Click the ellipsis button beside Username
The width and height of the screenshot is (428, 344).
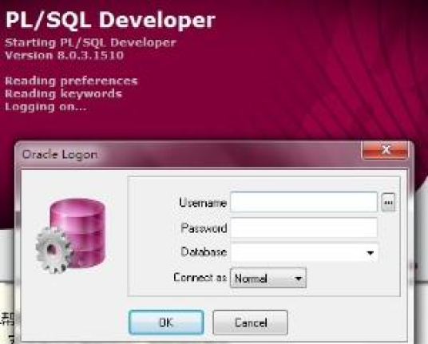pyautogui.click(x=388, y=202)
